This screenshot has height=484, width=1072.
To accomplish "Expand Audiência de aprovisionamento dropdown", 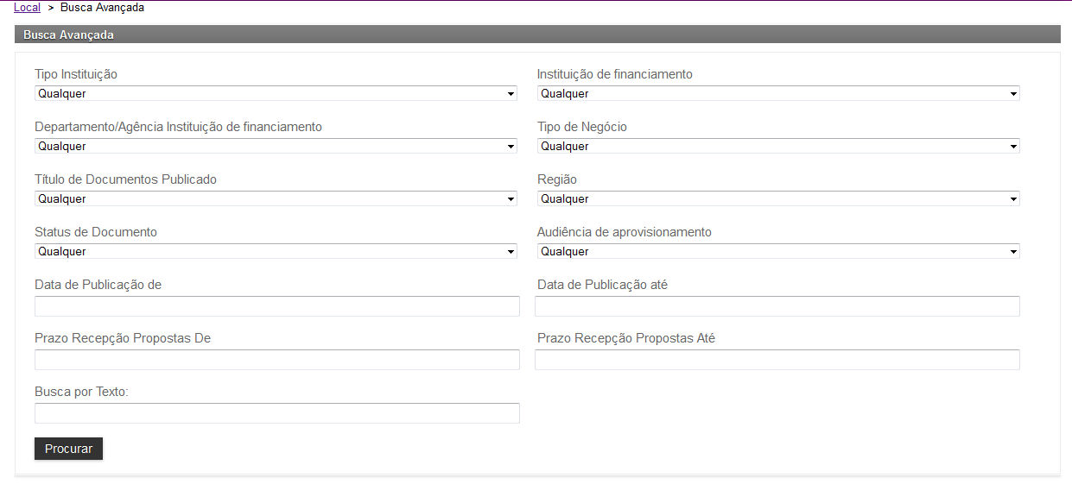I will [x=777, y=251].
